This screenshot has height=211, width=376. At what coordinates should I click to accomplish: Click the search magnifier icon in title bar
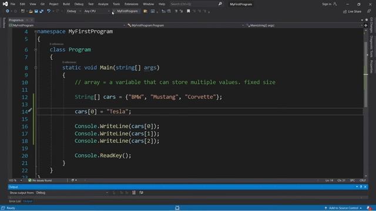(220, 4)
